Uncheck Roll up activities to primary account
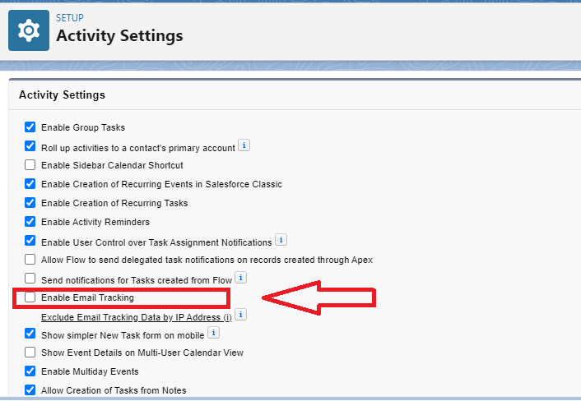This screenshot has width=581, height=401. coord(30,146)
